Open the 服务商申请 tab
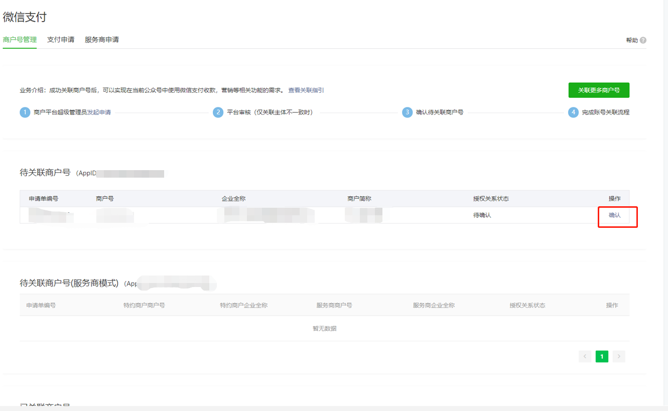Screen dimensions: 668x411 pyautogui.click(x=102, y=40)
